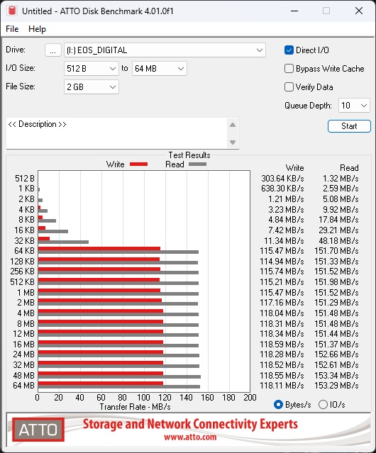
Task: Select the IO/s radio button
Action: [x=323, y=405]
